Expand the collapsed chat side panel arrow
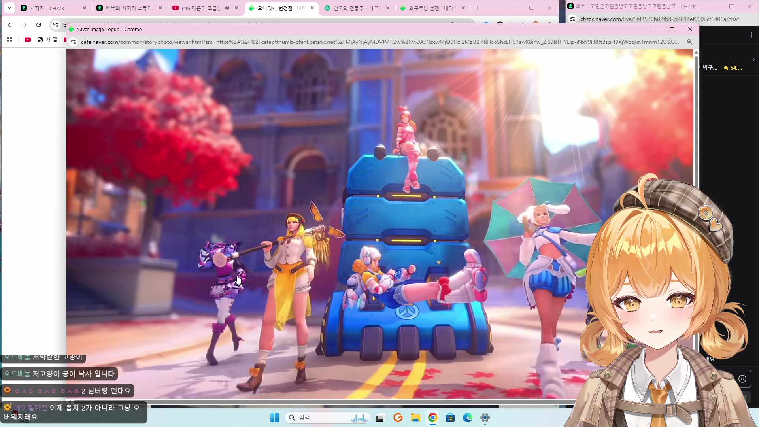The width and height of the screenshot is (759, 427). 753,60
